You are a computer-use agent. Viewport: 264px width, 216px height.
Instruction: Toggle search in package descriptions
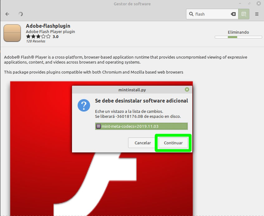(x=244, y=14)
